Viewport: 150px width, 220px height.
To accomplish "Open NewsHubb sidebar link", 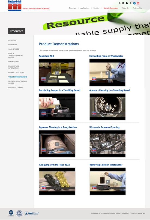I will [x=13, y=44].
